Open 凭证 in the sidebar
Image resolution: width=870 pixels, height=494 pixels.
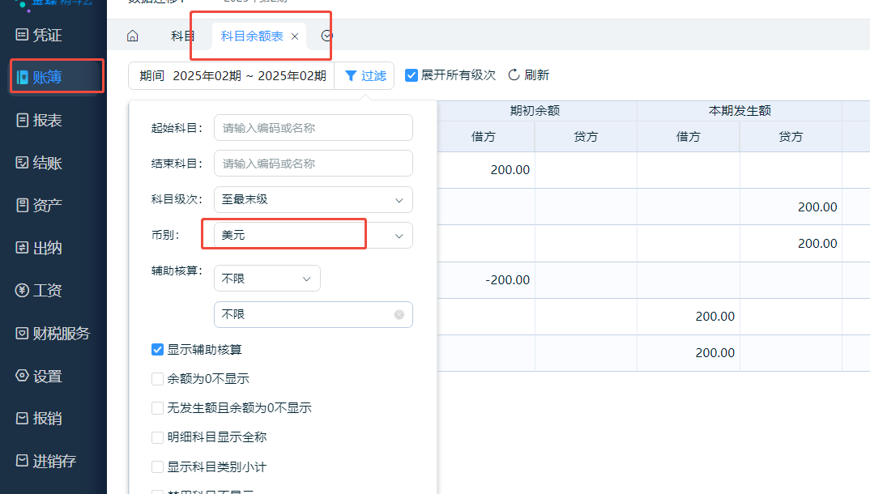point(49,35)
